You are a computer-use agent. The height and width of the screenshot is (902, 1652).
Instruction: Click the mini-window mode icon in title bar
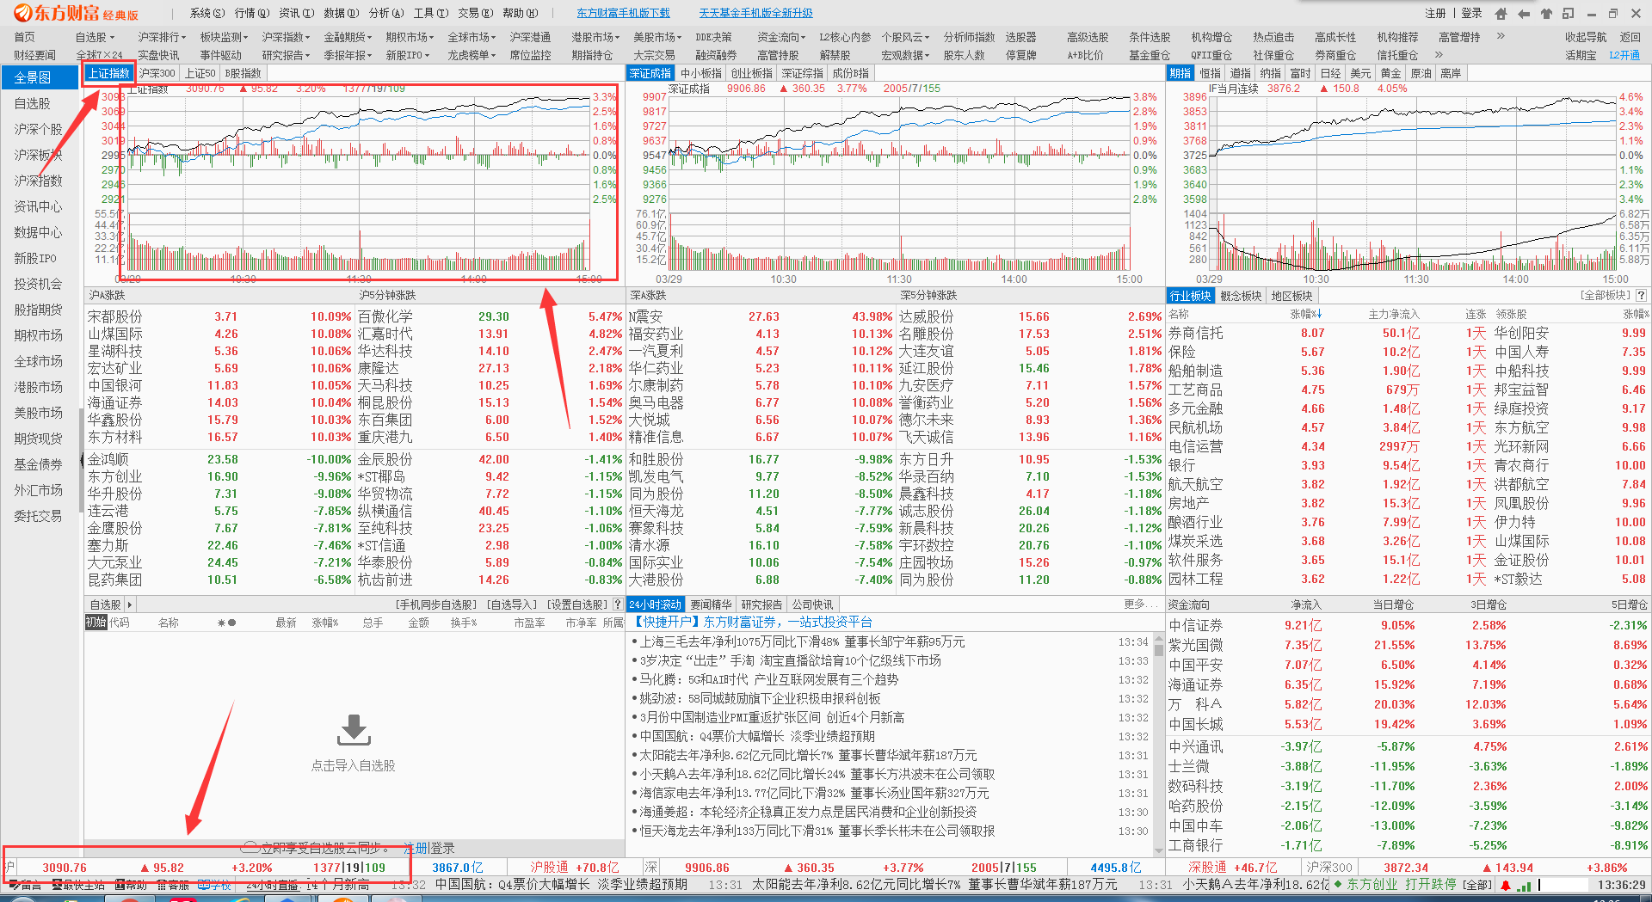1569,14
